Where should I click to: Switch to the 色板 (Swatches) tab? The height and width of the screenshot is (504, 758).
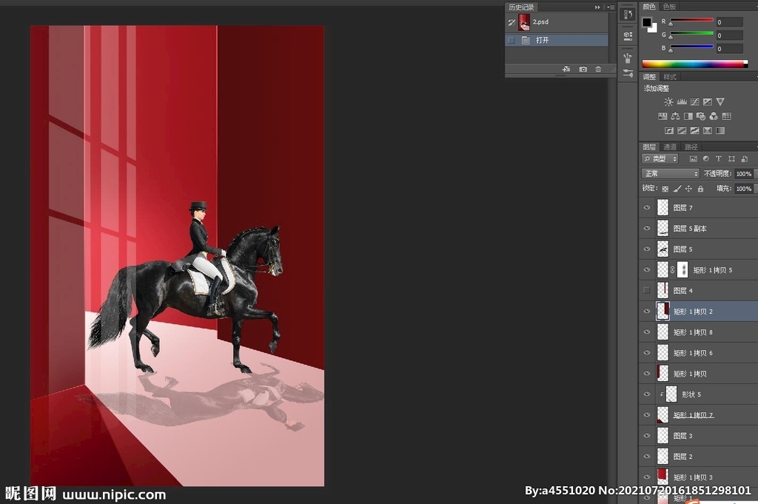pyautogui.click(x=669, y=7)
